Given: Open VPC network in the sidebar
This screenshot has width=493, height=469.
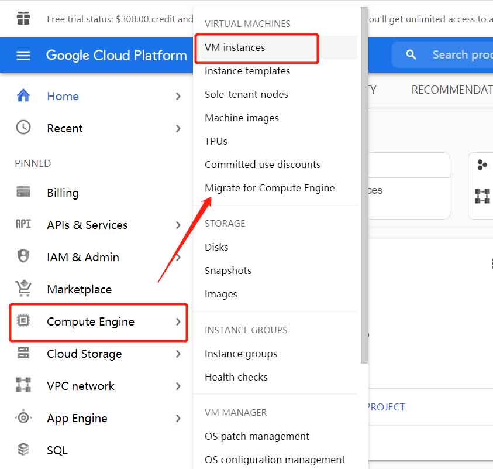Looking at the screenshot, I should [x=81, y=386].
